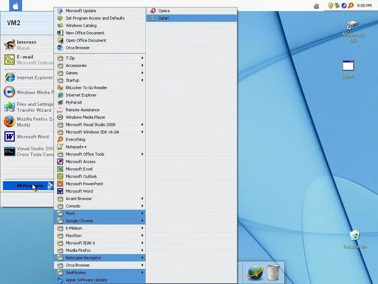Open the Netscape Navigator folder
The width and height of the screenshot is (378, 284).
click(100, 258)
